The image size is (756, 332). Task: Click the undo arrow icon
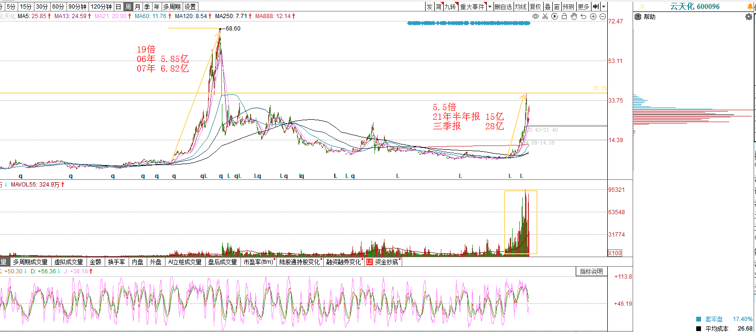[583, 16]
